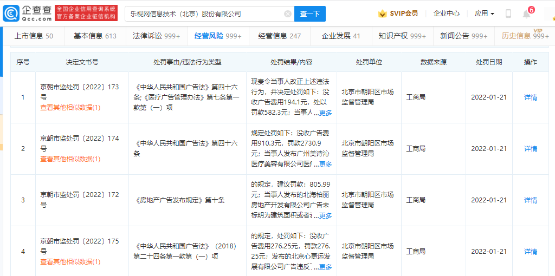Viewport: 555px width, 276px height.
Task: Open 详情 for row 2 penalty
Action: (x=531, y=149)
